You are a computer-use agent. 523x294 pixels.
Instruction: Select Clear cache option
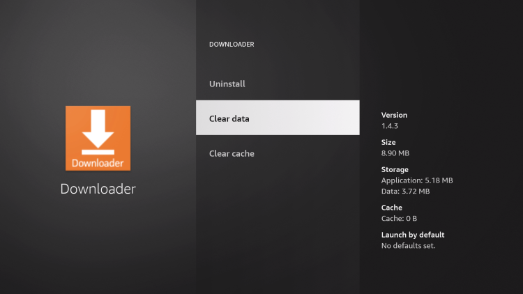pos(278,153)
